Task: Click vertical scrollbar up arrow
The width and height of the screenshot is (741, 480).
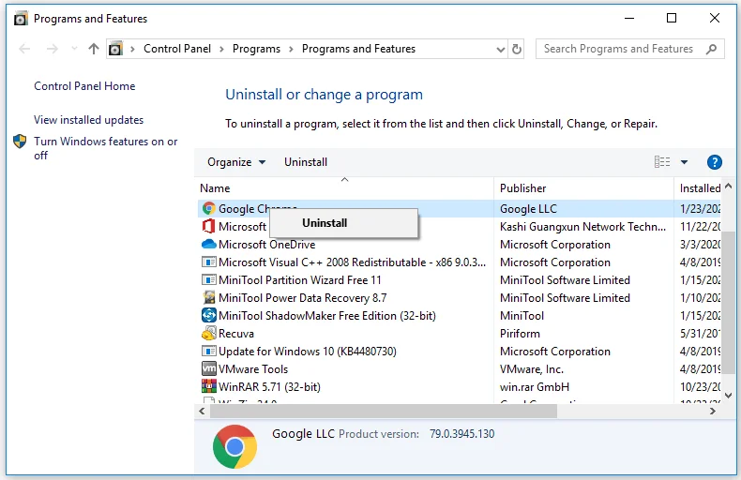Action: point(728,187)
